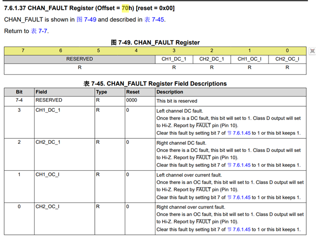The width and height of the screenshot is (316, 244).
Task: Open the 图 7-49 figure link
Action: pos(86,19)
